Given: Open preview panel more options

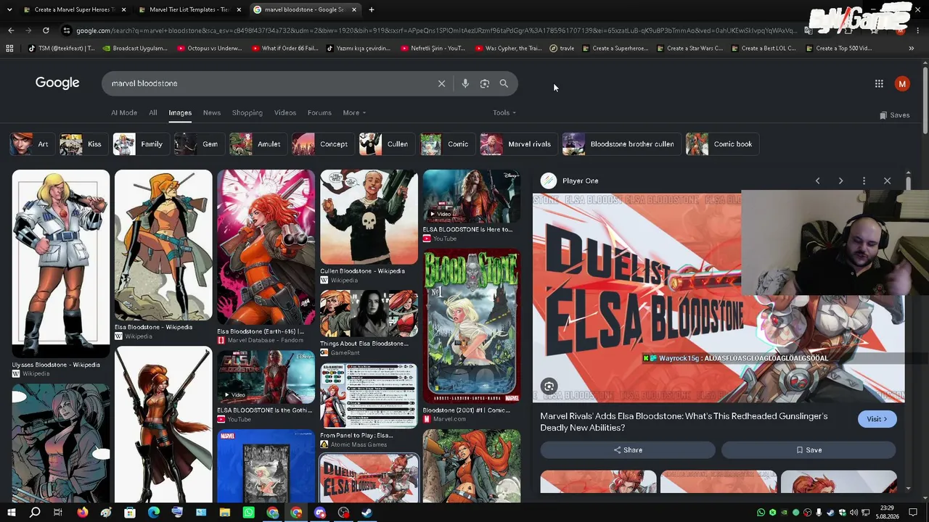Looking at the screenshot, I should 864,181.
